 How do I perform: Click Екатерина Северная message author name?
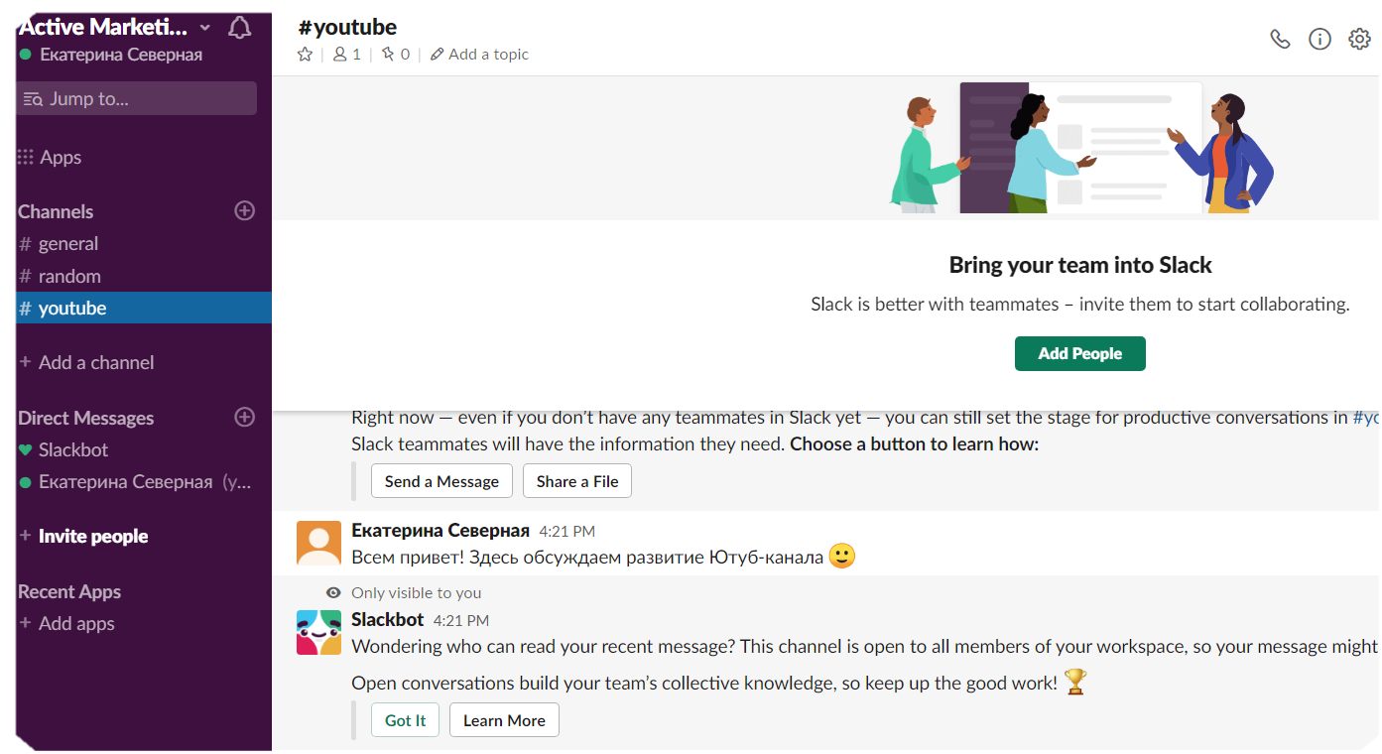coord(440,530)
